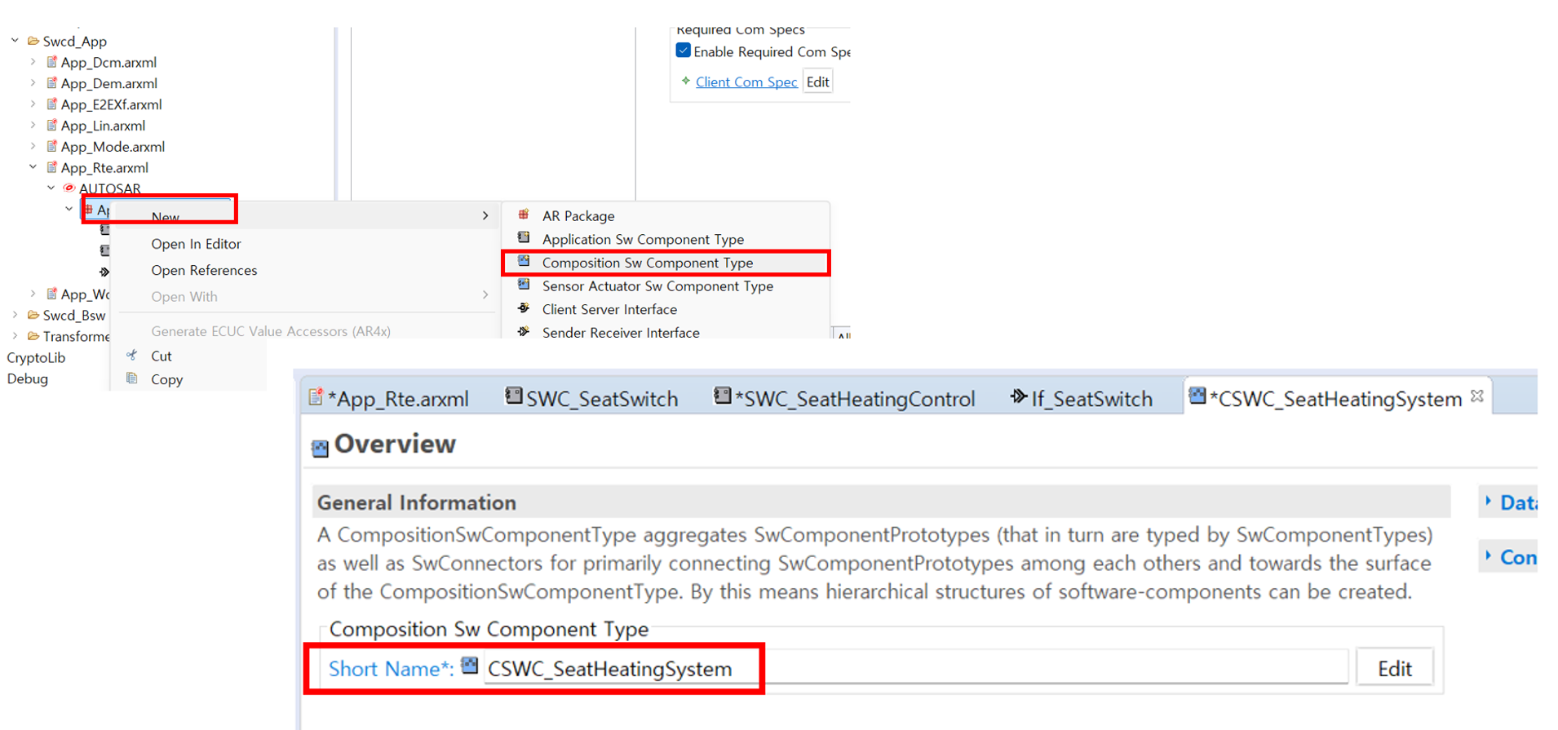This screenshot has width=1558, height=730.
Task: Expand the App_Lin.arxml tree node
Action: coord(33,125)
